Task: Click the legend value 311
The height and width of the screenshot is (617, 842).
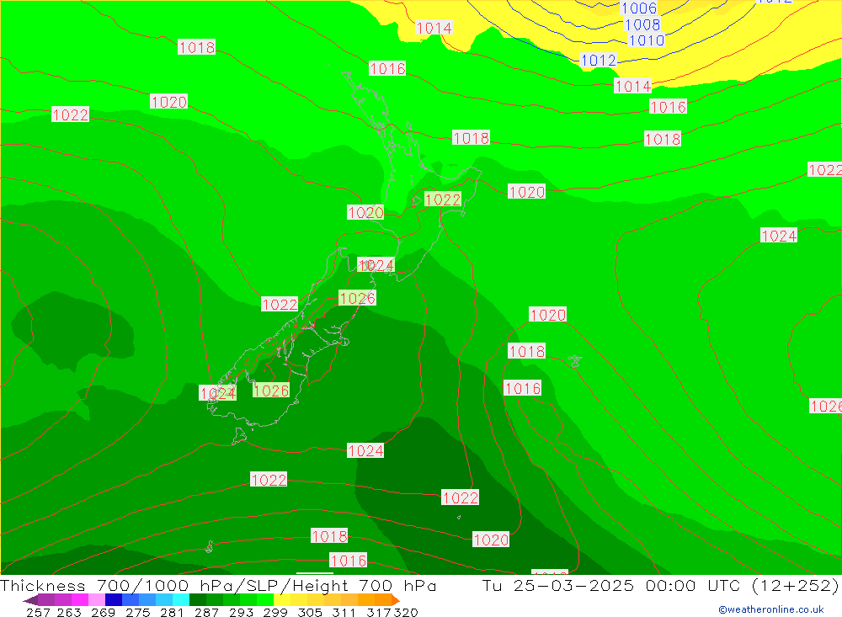Action: tap(344, 612)
